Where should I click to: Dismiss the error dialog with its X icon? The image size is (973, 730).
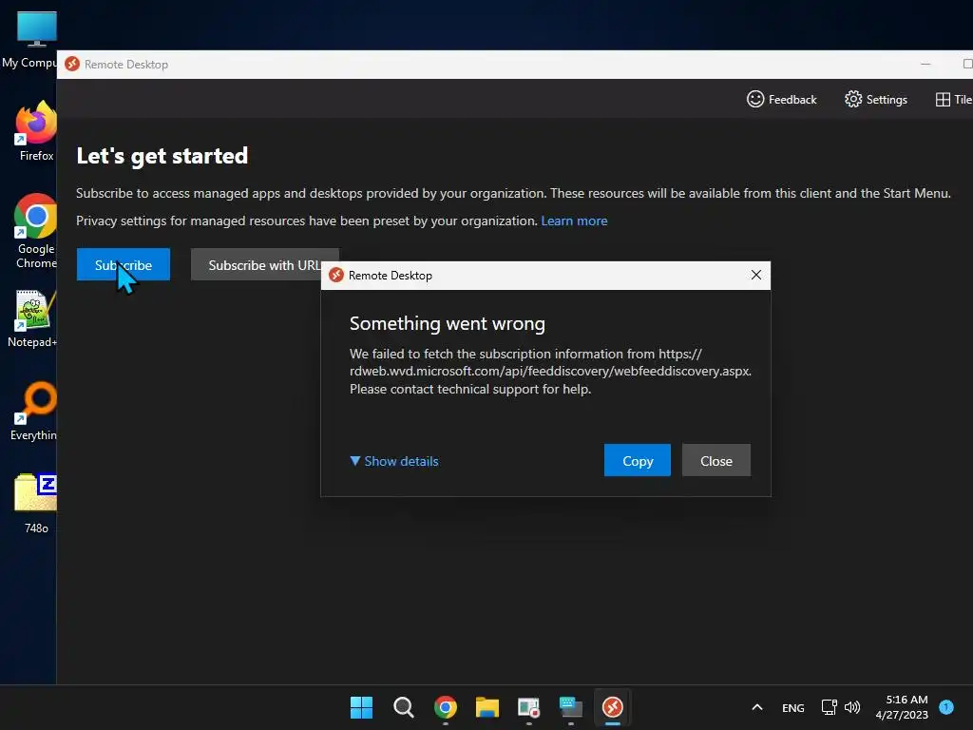click(755, 275)
